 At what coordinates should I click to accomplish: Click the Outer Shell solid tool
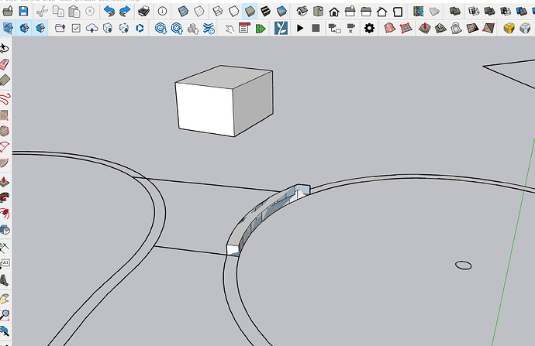coord(455,12)
